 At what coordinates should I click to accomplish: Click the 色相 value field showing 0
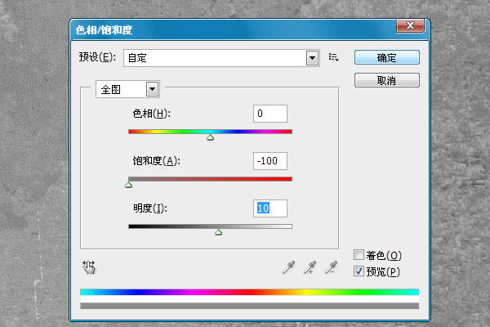[270, 114]
